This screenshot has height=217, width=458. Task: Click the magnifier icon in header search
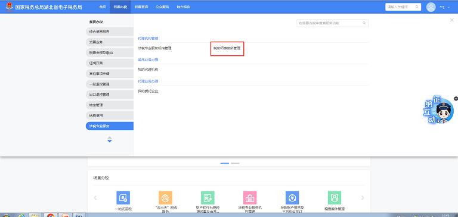point(417,7)
